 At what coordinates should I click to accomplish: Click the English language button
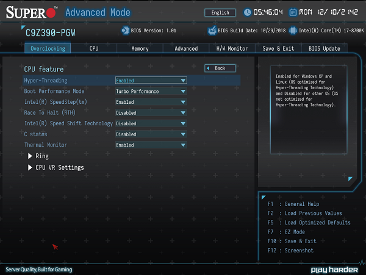(220, 13)
